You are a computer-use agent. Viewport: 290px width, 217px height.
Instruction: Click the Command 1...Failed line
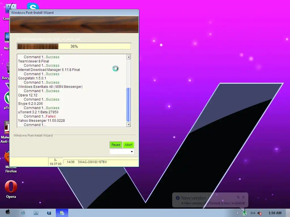pos(40,116)
